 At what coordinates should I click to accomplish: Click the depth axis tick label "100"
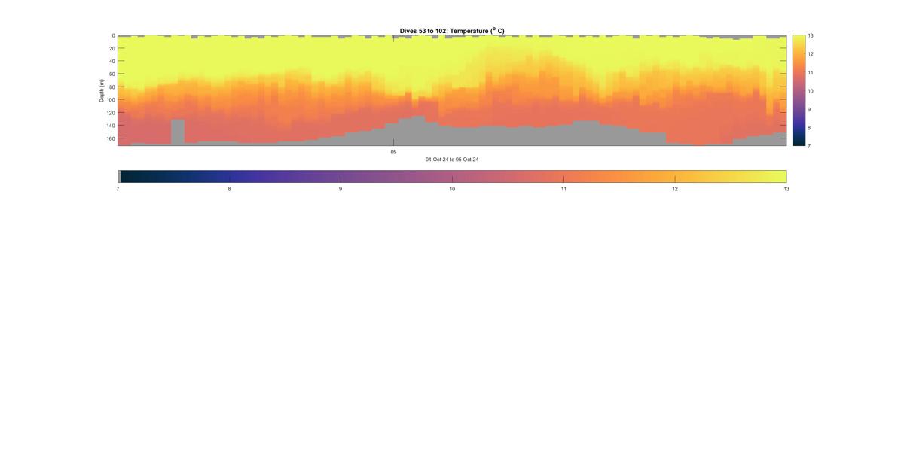coord(110,100)
